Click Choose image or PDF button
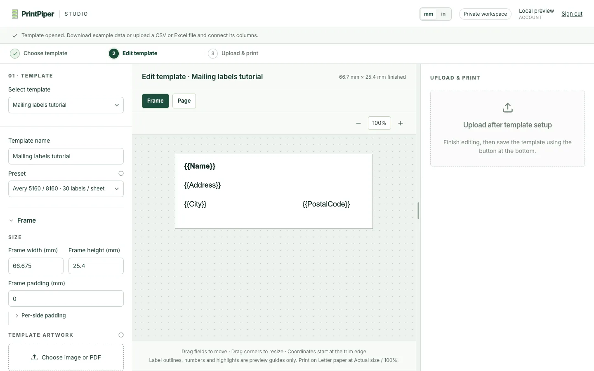This screenshot has width=594, height=371. [x=66, y=357]
